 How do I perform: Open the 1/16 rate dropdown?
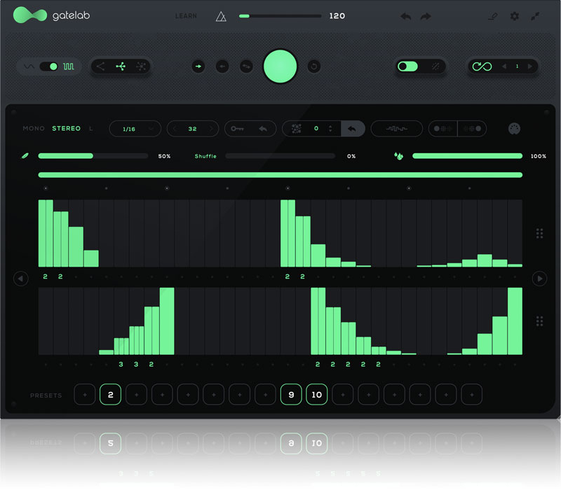(135, 129)
